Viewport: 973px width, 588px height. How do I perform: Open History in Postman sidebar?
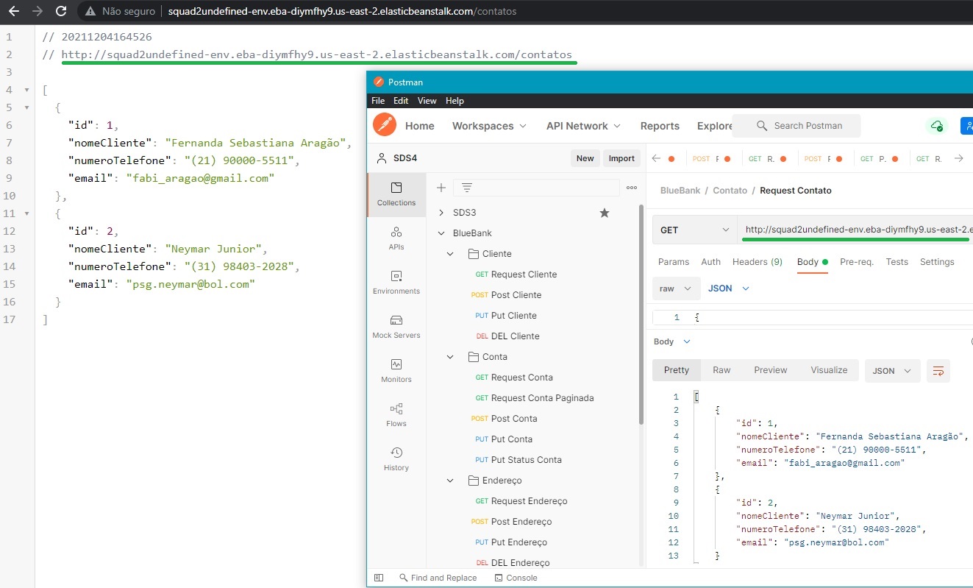point(396,459)
